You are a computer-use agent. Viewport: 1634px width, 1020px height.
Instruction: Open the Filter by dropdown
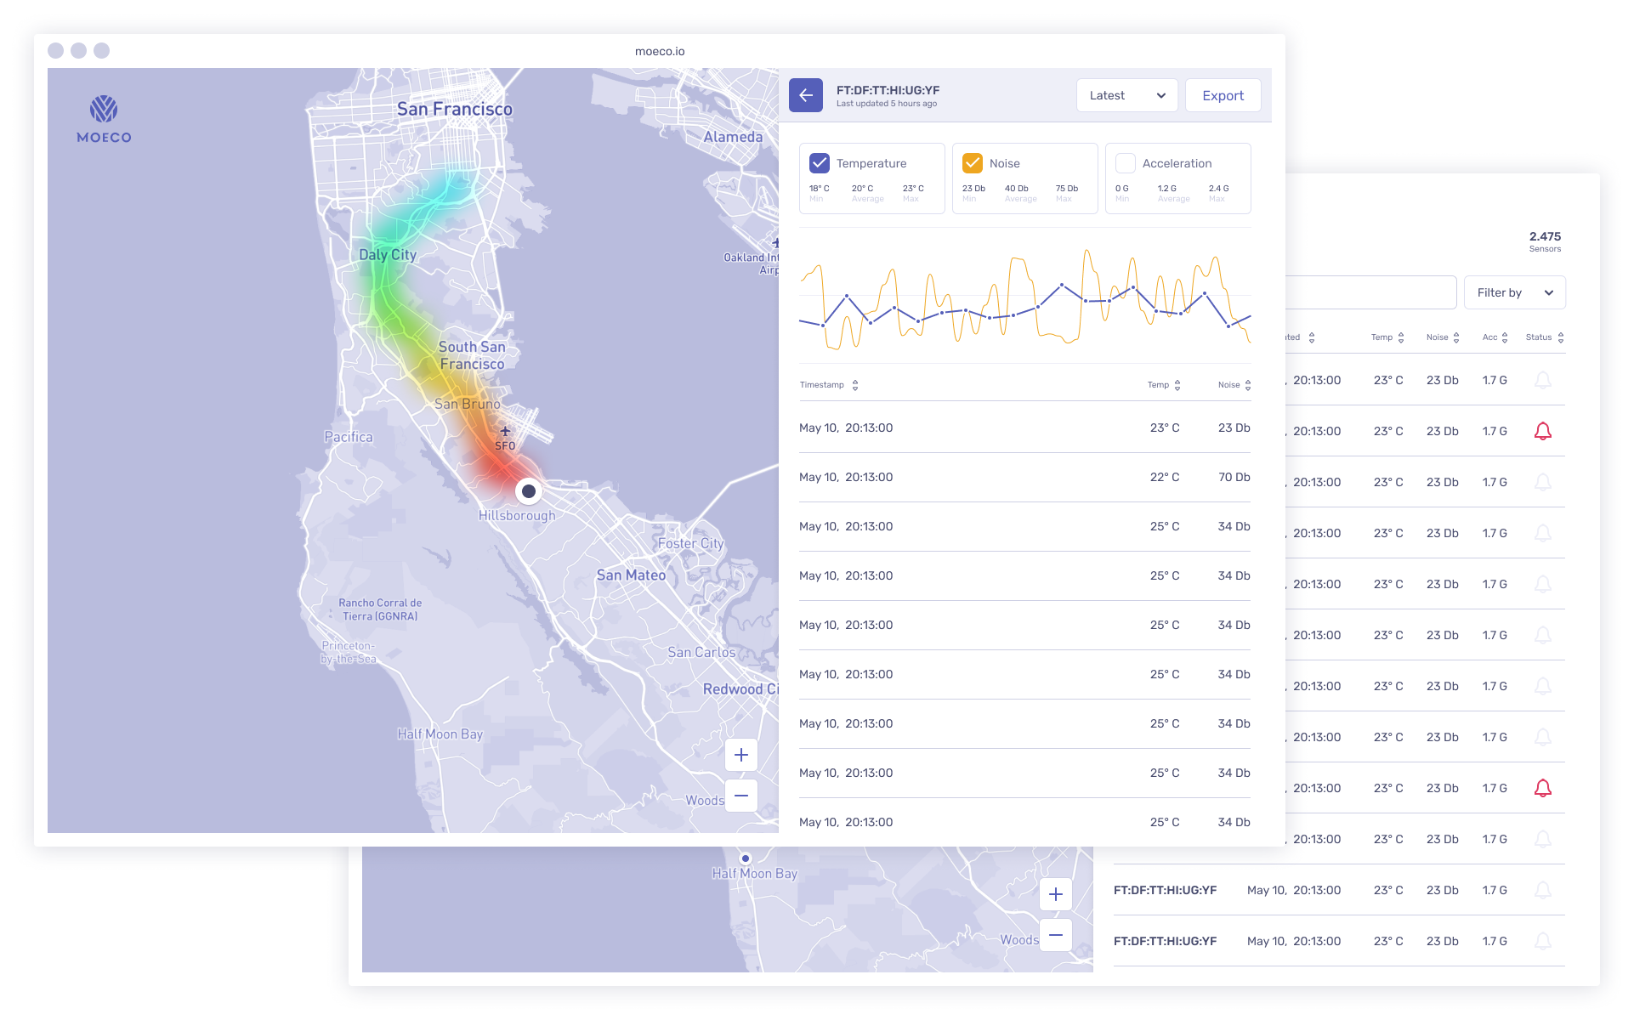click(x=1514, y=292)
